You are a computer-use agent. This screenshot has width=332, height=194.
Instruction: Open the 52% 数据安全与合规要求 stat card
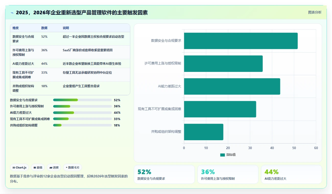[164, 174]
